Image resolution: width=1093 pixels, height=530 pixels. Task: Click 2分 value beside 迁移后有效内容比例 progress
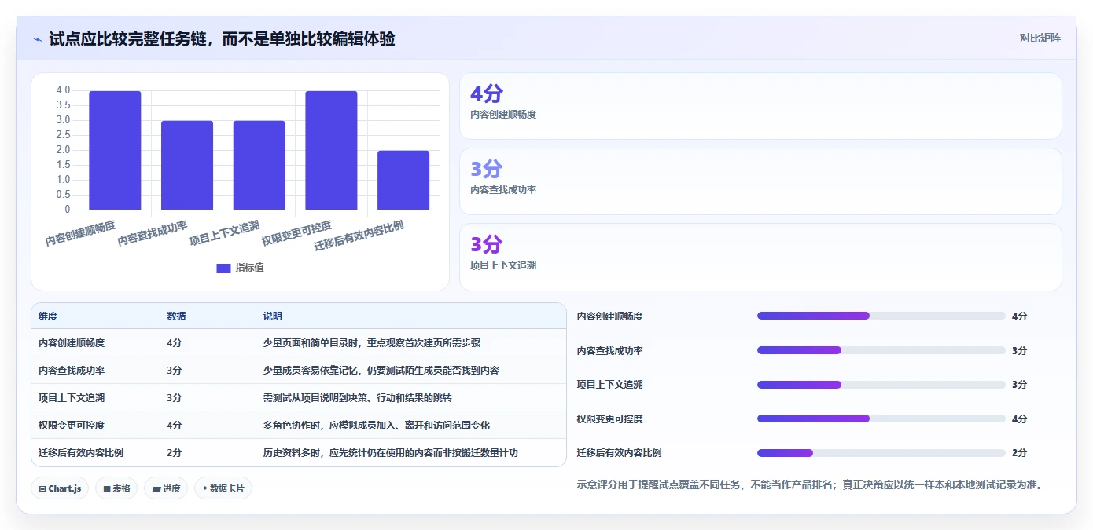coord(1019,453)
